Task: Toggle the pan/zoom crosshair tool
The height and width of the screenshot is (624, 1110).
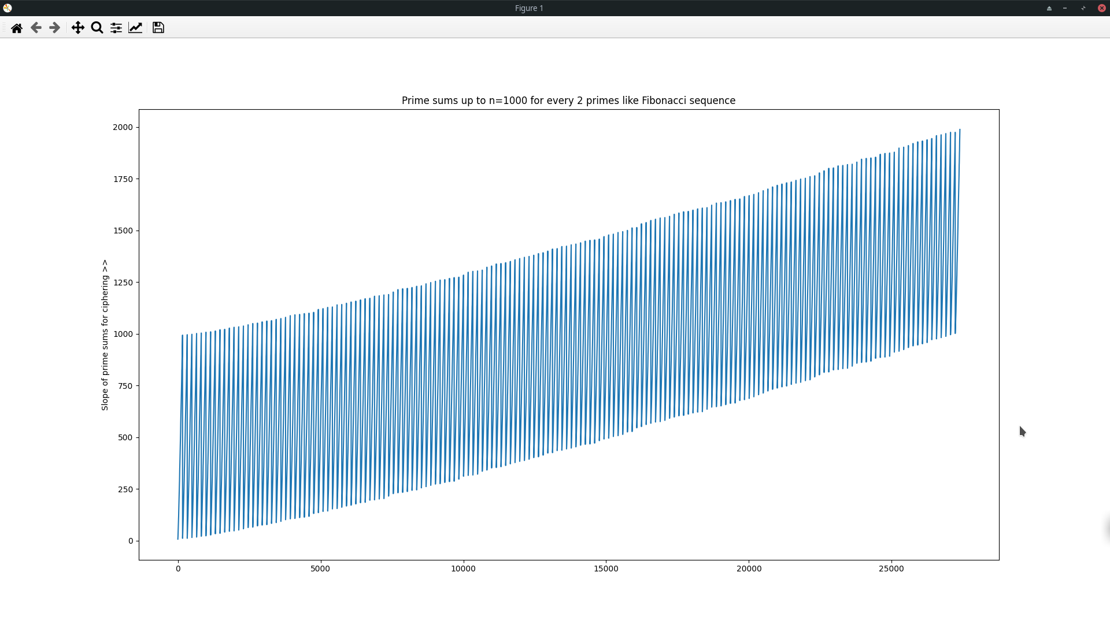Action: (77, 28)
